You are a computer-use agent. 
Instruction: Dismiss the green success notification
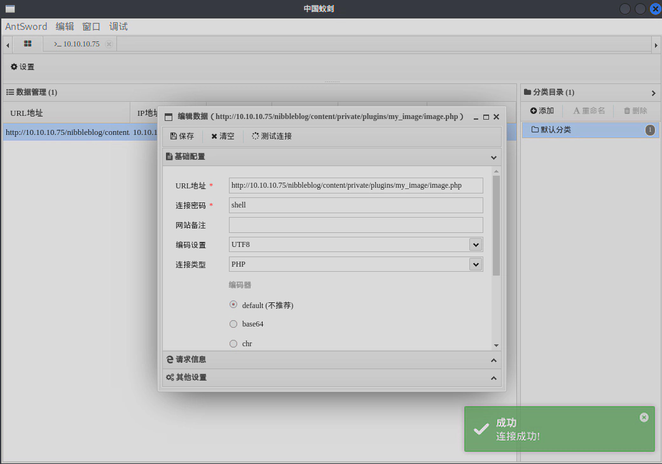pos(644,417)
